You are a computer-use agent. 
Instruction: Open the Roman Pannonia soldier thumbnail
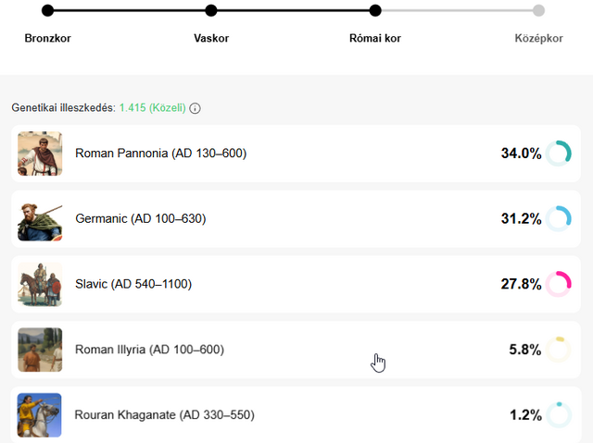pyautogui.click(x=40, y=154)
